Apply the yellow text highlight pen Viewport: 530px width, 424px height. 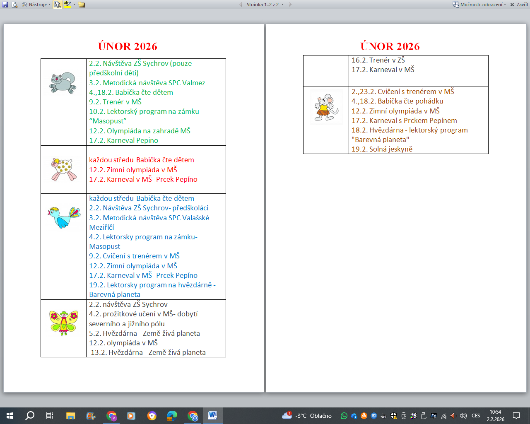point(67,5)
